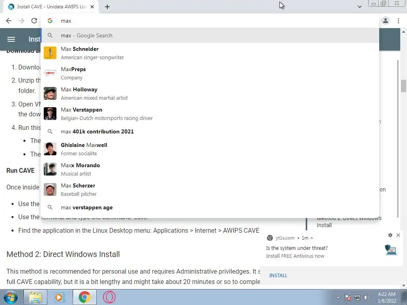Click the forward navigation arrow

21,21
